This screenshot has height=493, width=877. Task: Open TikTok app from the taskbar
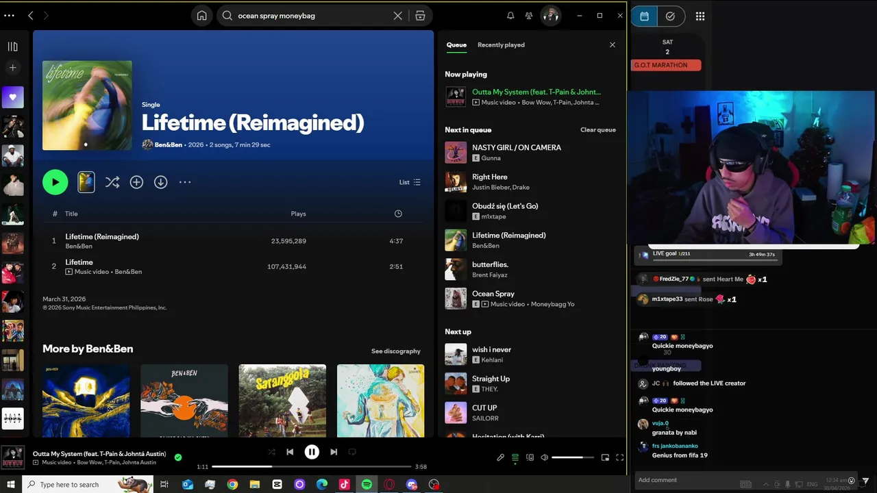[345, 484]
